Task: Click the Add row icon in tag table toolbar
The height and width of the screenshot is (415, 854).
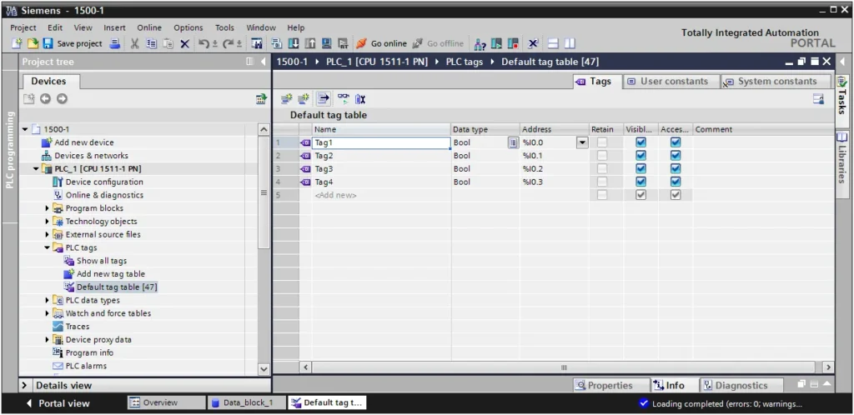Action: pyautogui.click(x=304, y=98)
